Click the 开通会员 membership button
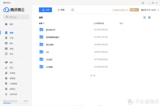The image size is (160, 106). coord(134,10)
